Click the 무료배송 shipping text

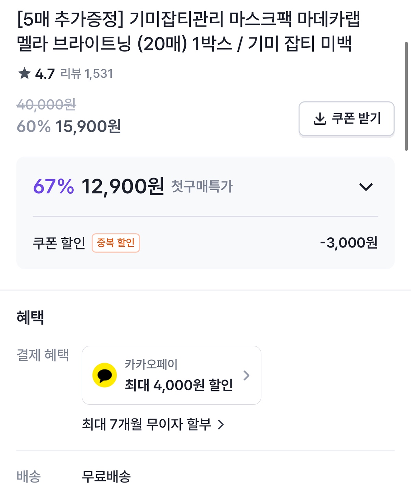coord(106,476)
